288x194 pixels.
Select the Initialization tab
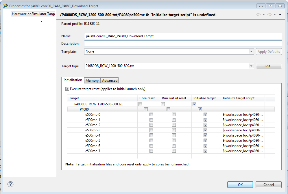[x=73, y=80]
